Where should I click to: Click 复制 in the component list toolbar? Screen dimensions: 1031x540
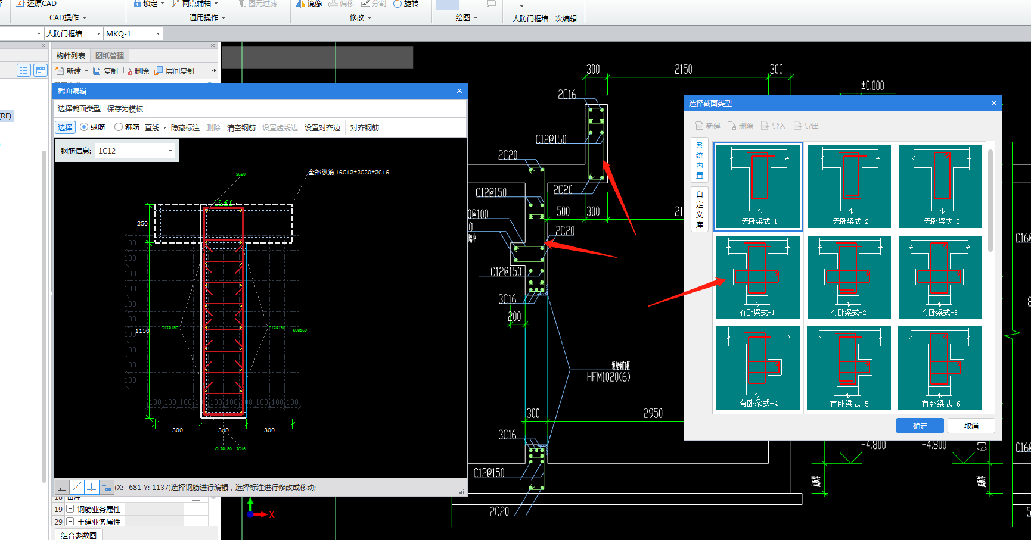[105, 71]
